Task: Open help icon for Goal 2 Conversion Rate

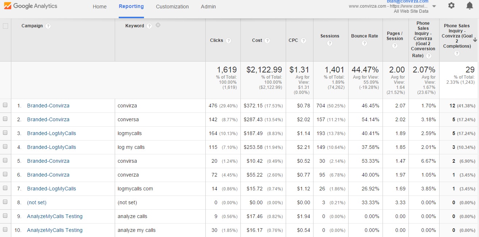Action: click(x=429, y=56)
